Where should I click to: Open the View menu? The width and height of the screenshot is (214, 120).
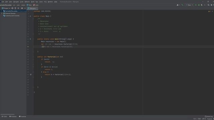pyautogui.click(x=10, y=2)
